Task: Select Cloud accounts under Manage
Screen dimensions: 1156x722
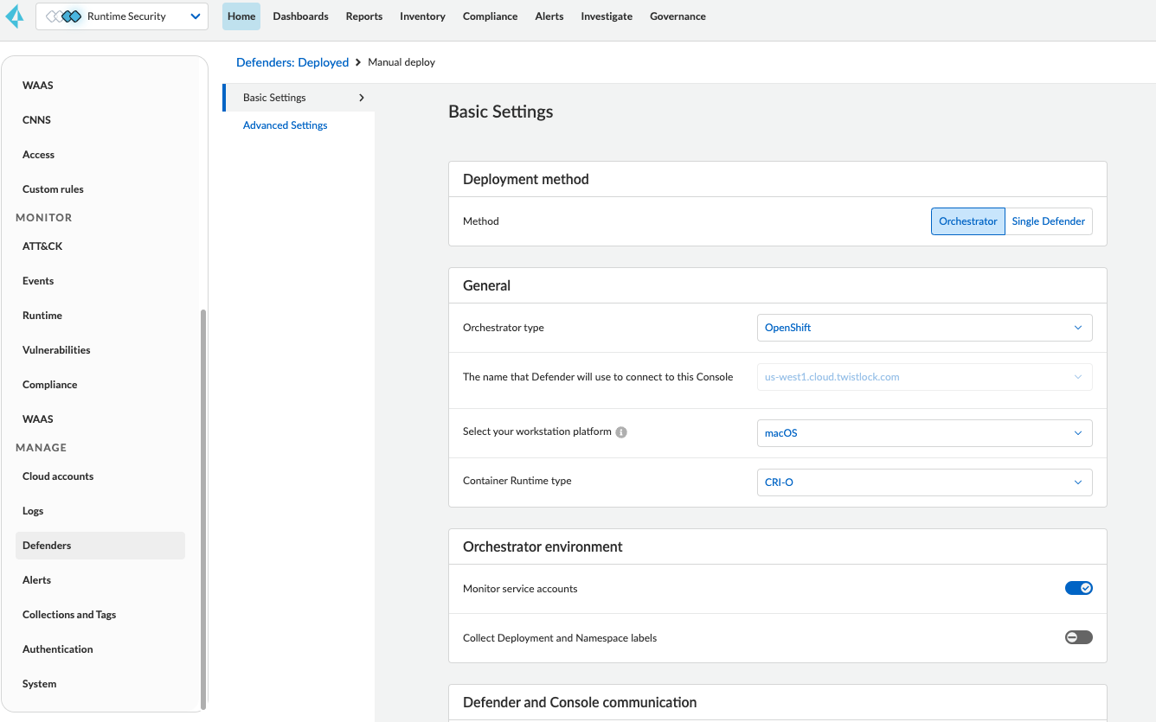Action: pos(57,476)
